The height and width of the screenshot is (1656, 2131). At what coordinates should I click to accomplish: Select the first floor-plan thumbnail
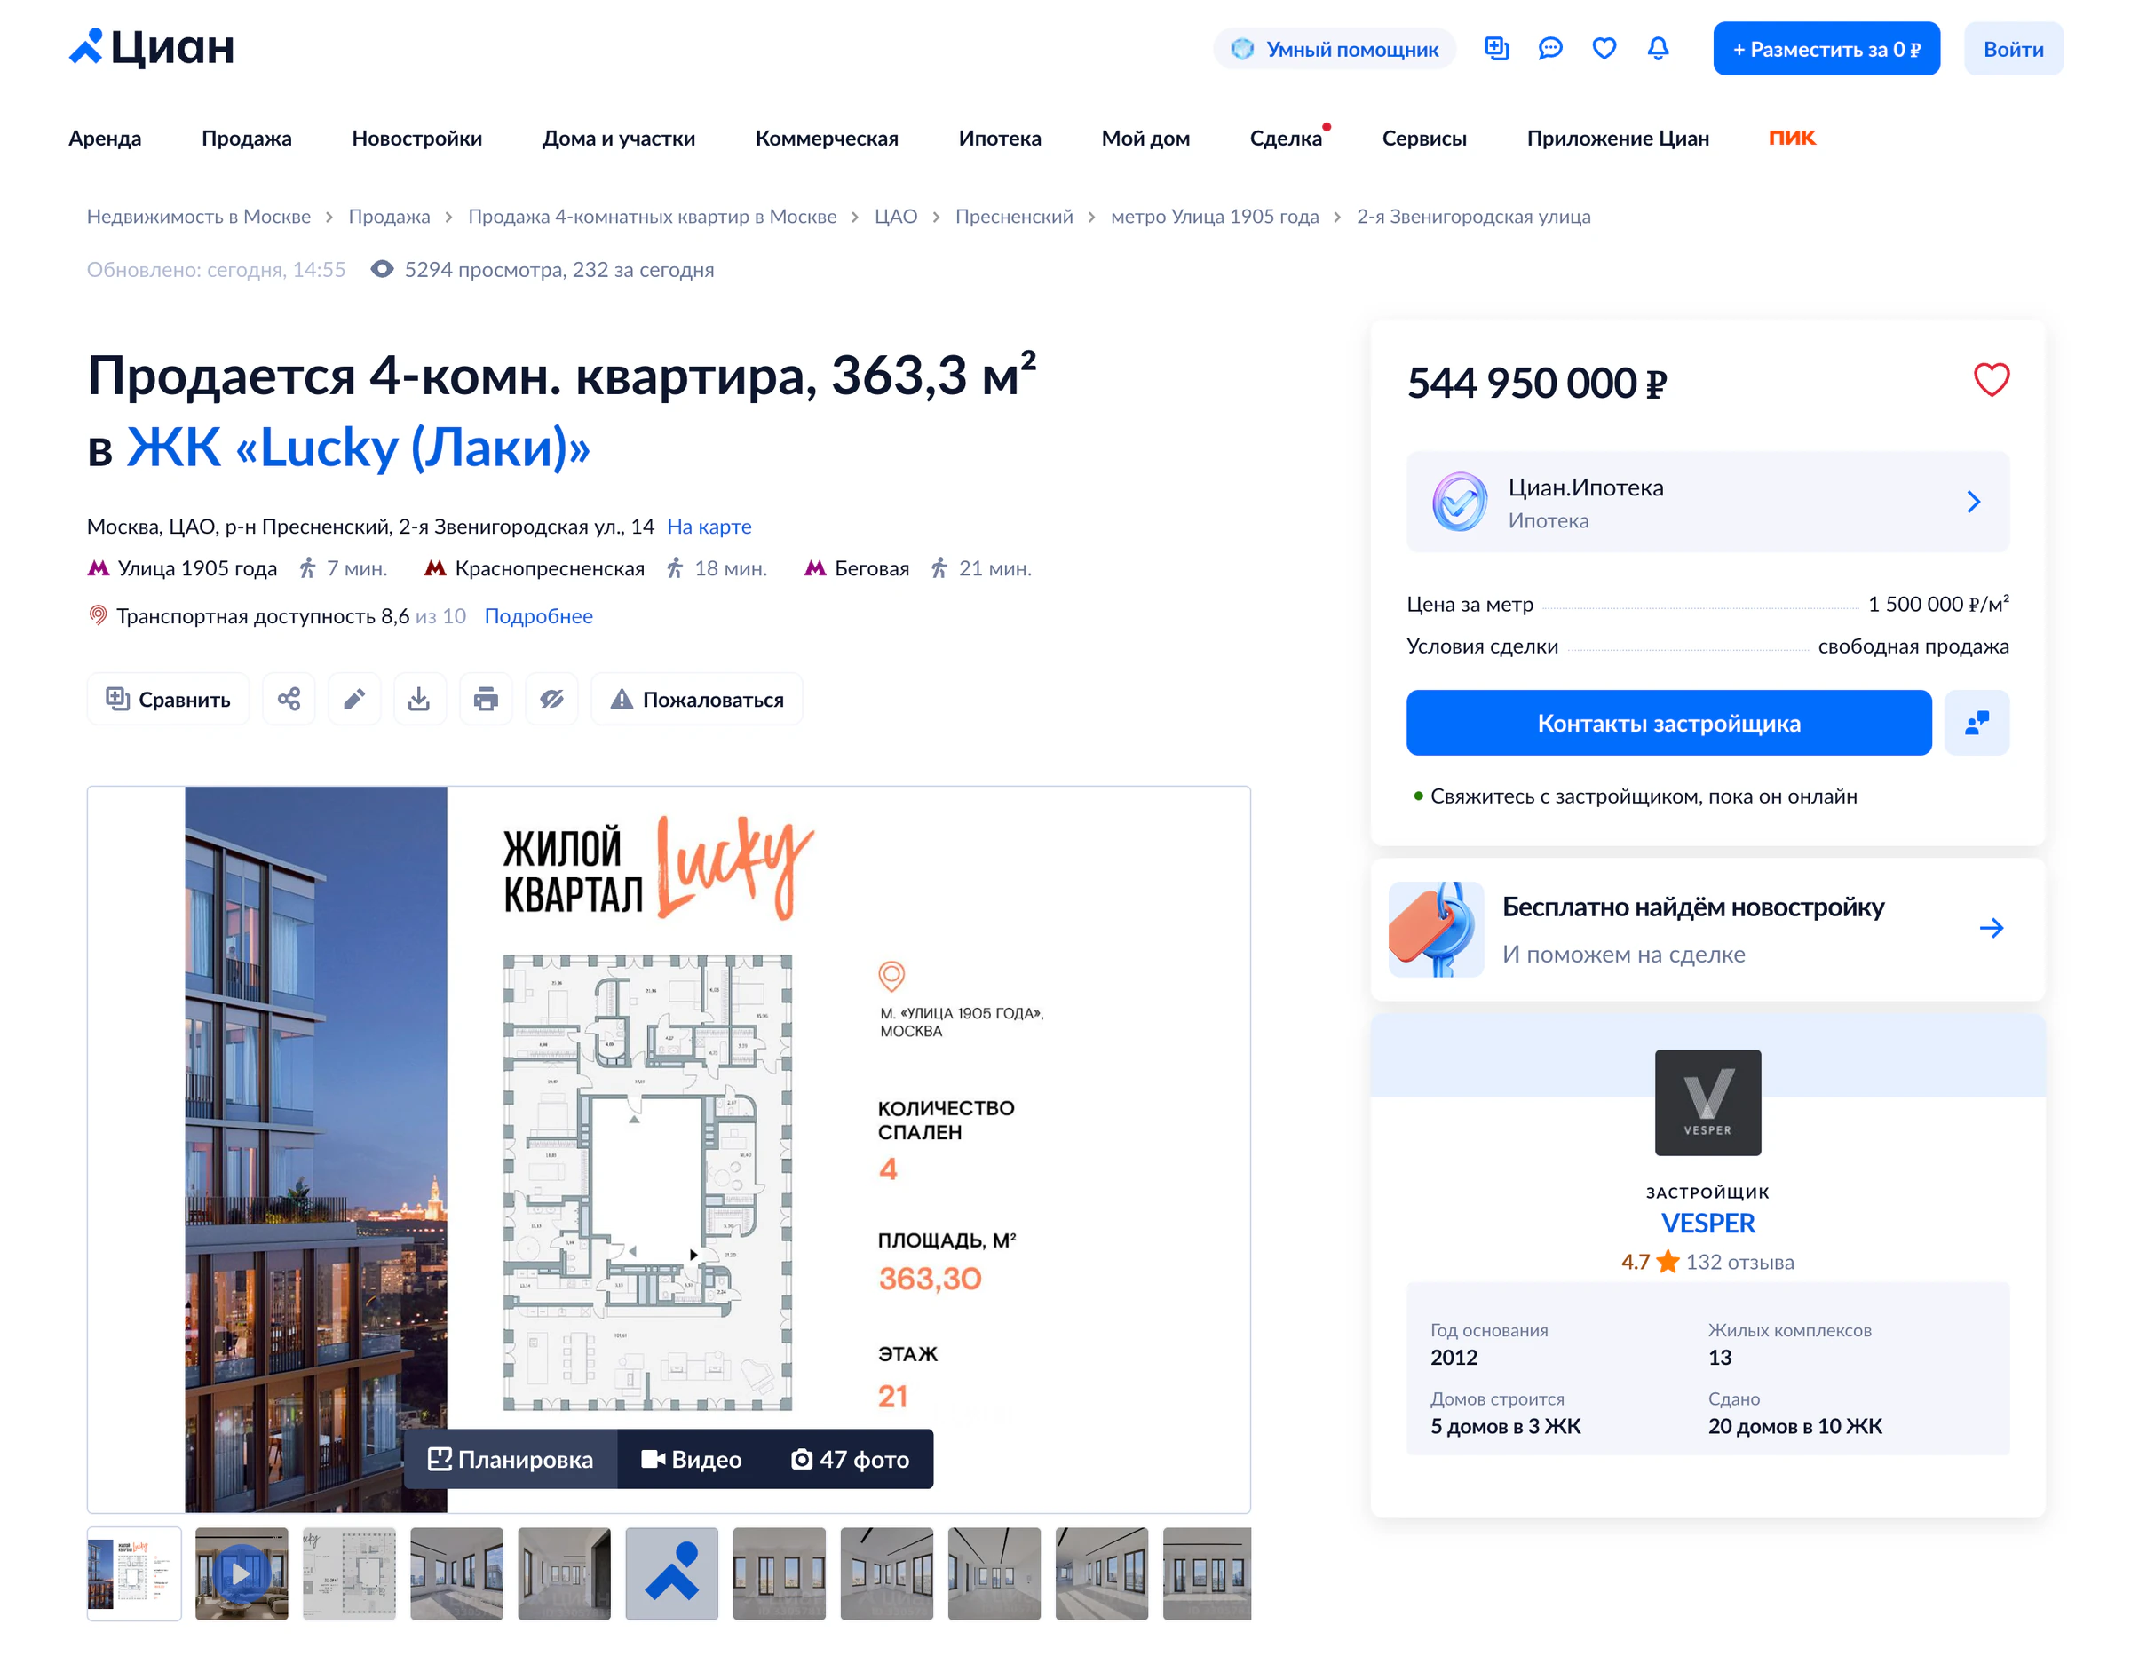(135, 1574)
